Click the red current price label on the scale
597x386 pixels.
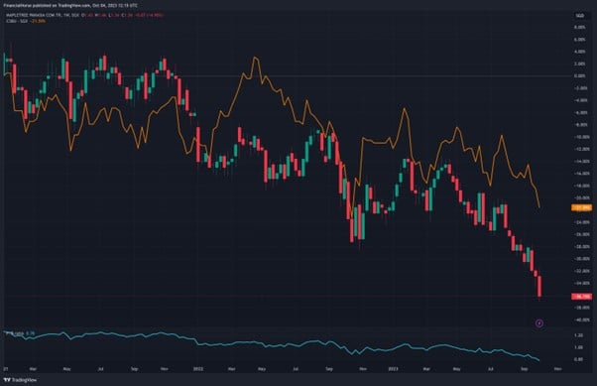582,297
